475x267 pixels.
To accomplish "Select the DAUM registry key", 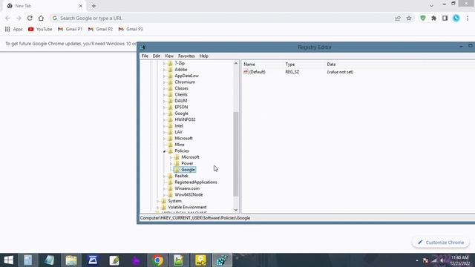I will [181, 101].
